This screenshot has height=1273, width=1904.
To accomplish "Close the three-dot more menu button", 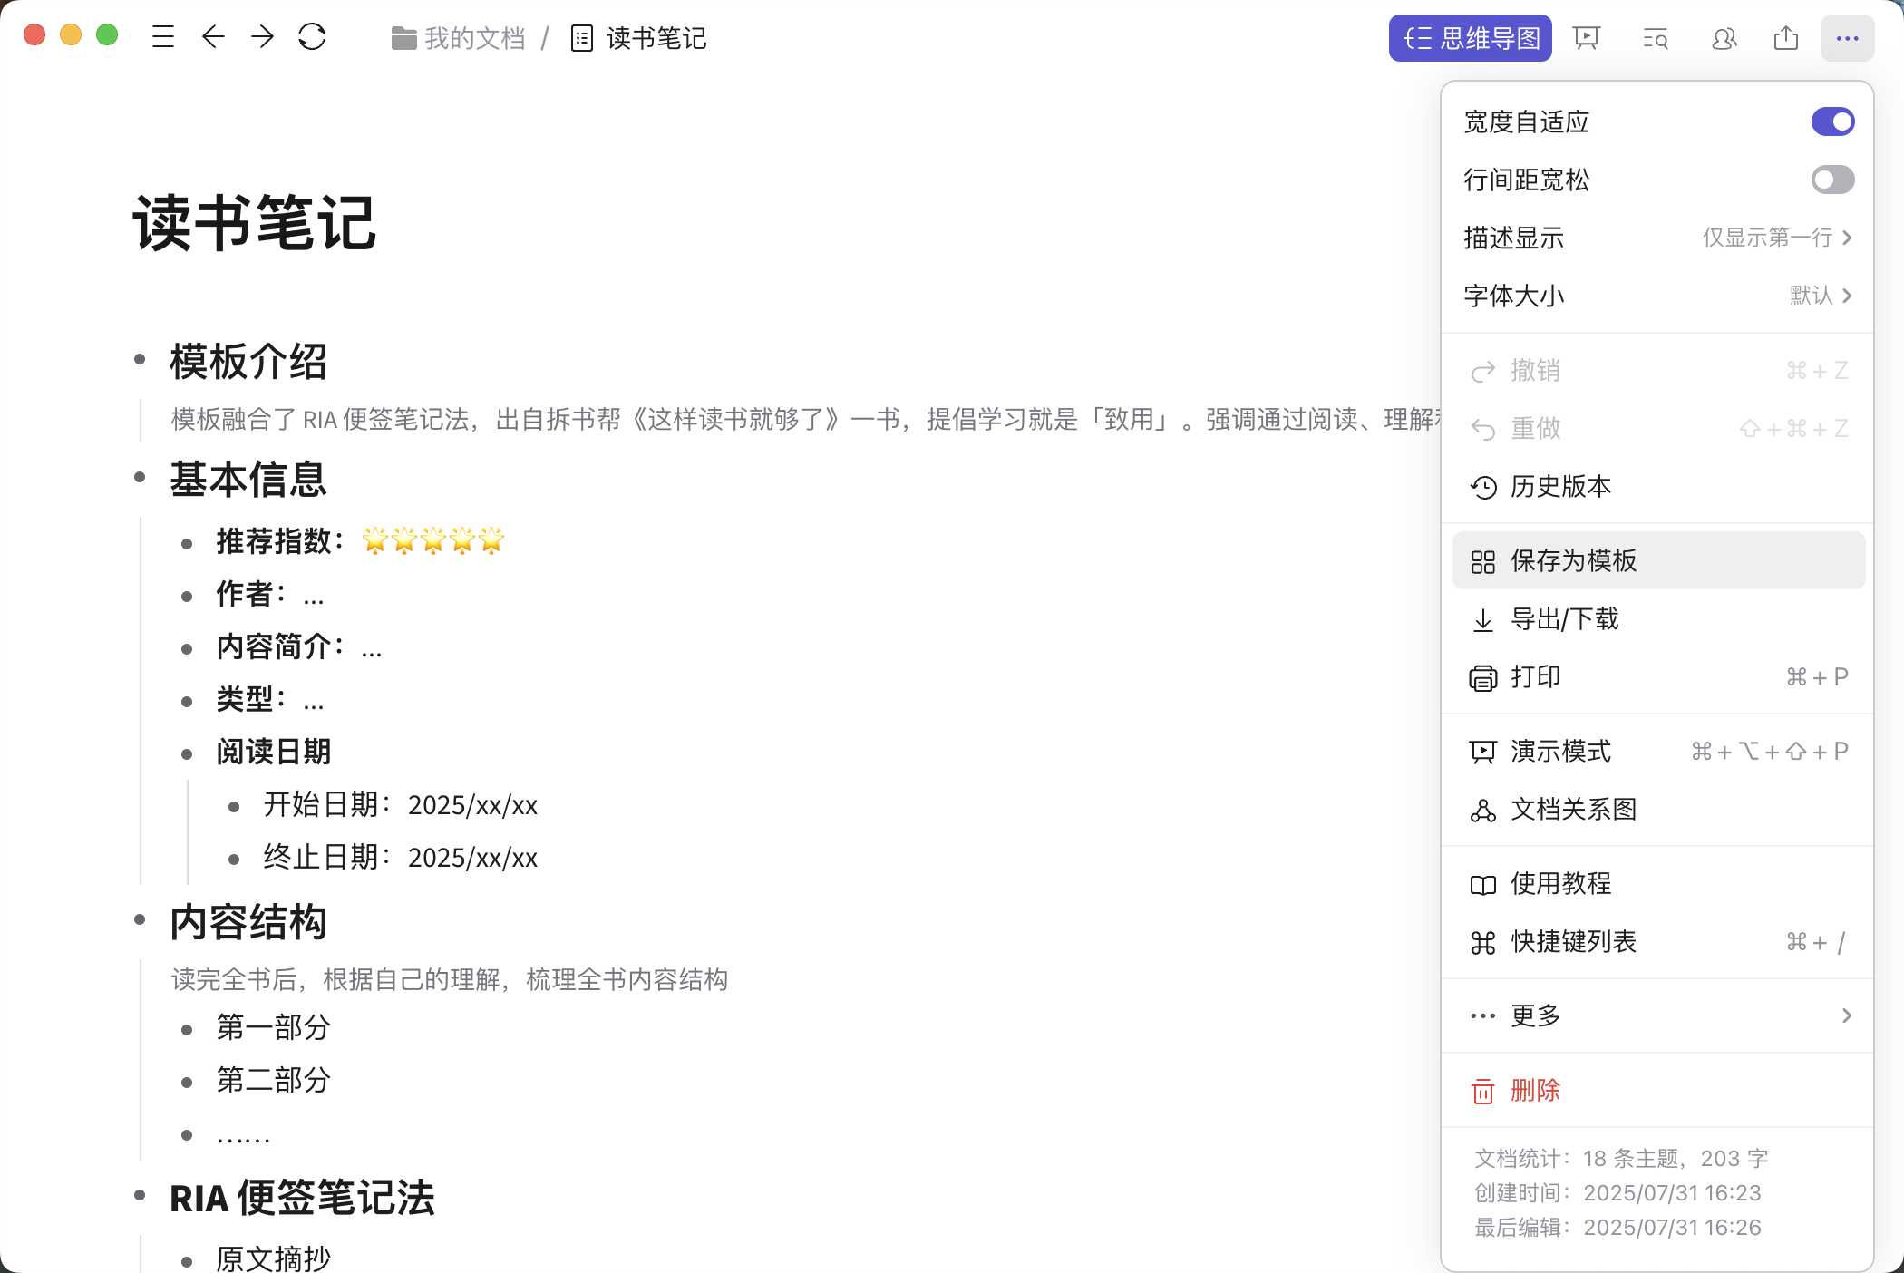I will tap(1847, 38).
